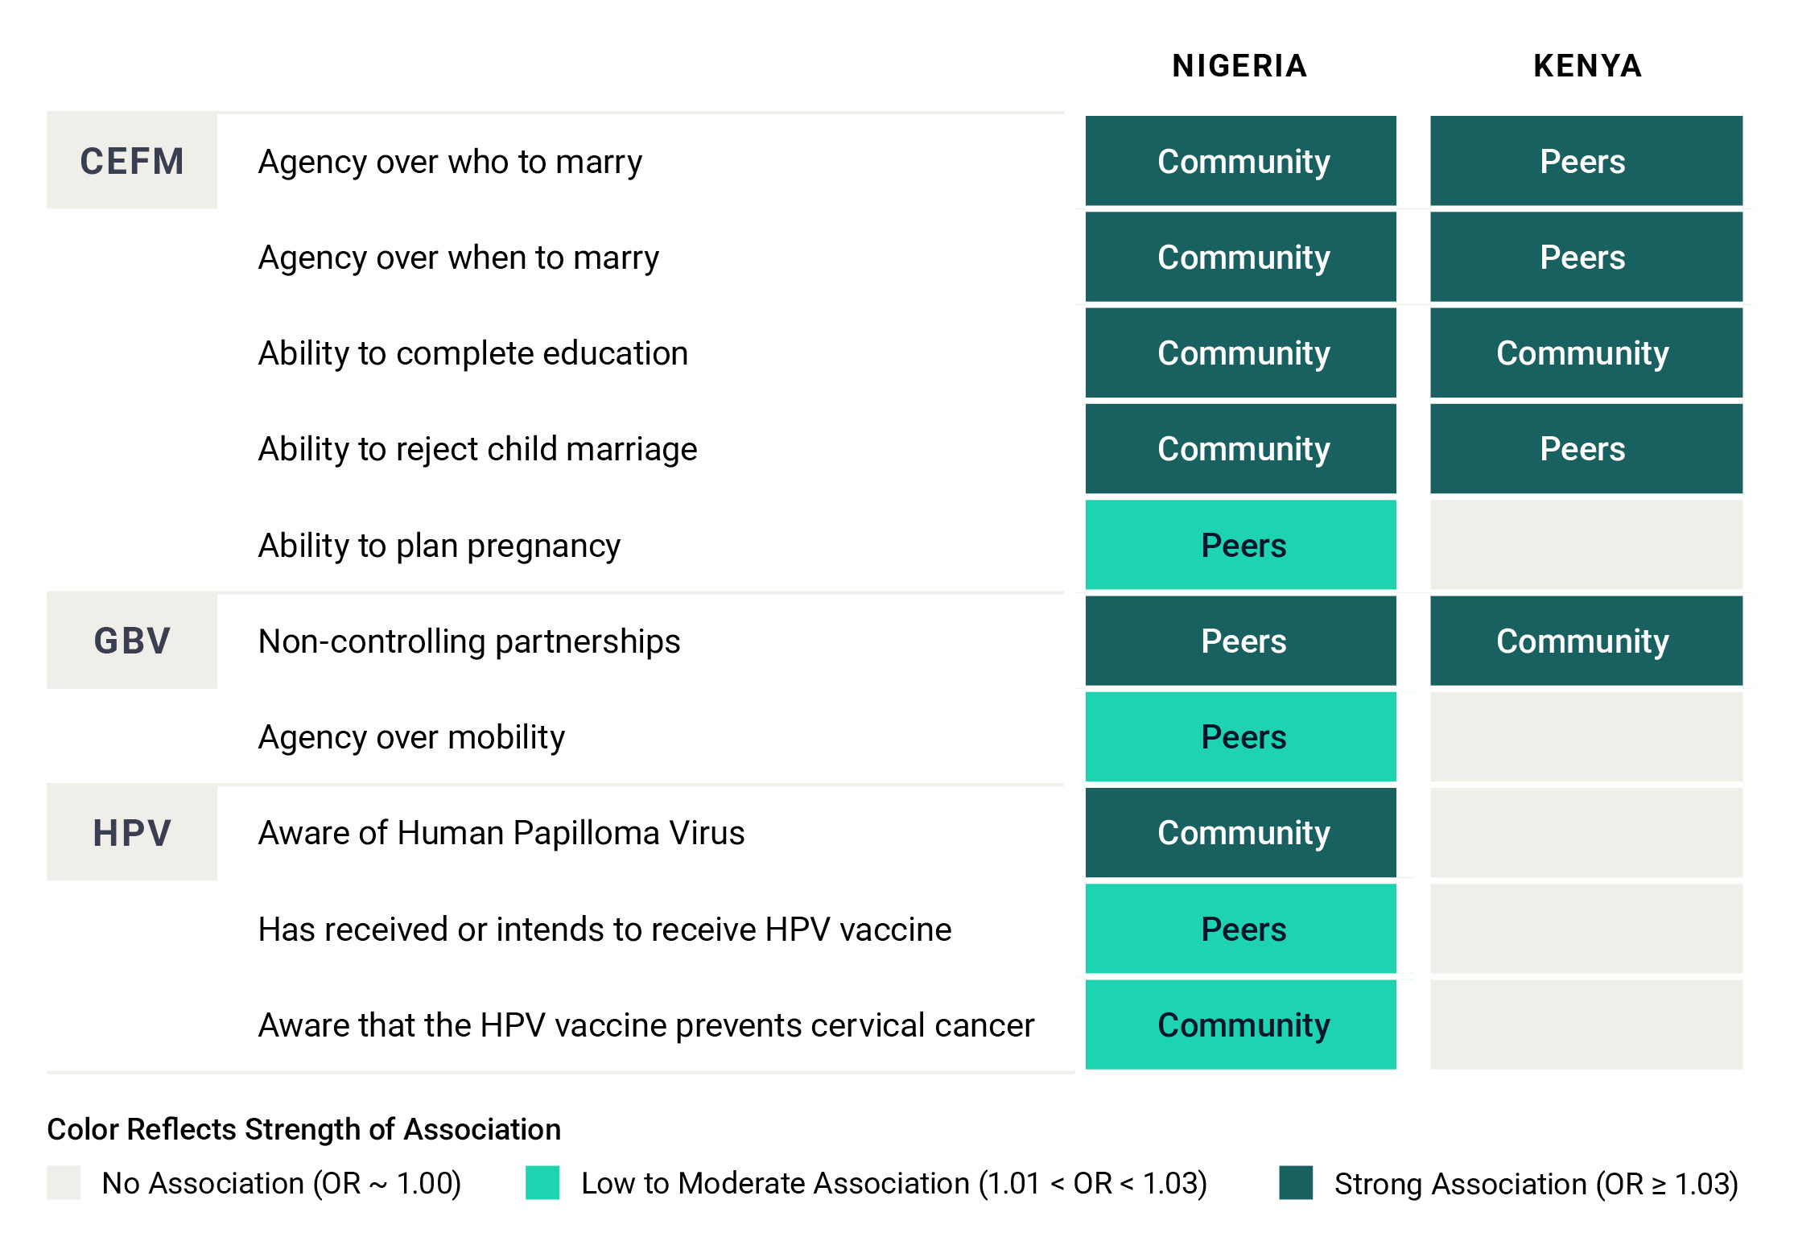Click Nigeria's Peers cell for Non-controlling partnerships
The width and height of the screenshot is (1794, 1241).
tap(1240, 641)
